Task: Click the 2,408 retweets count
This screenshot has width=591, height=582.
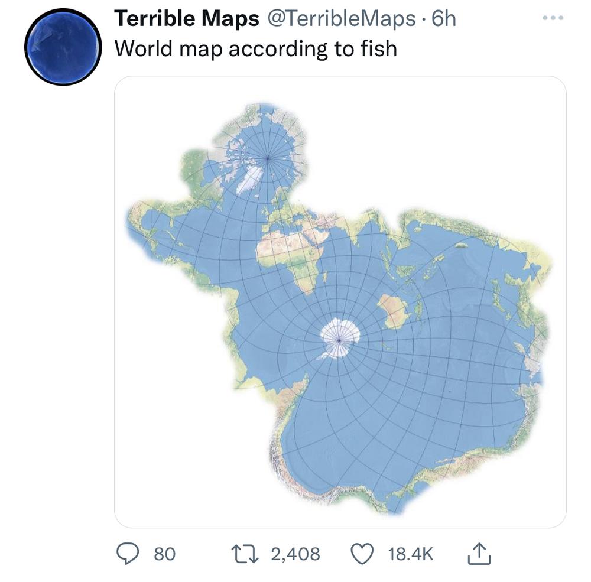Action: (x=295, y=554)
